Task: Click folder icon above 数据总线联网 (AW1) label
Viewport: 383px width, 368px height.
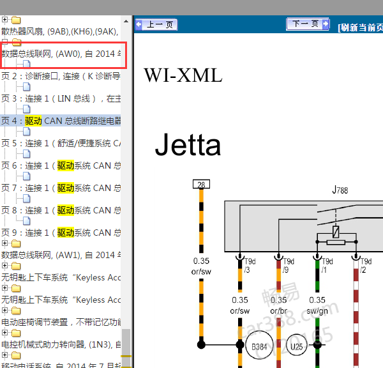Action: point(16,243)
